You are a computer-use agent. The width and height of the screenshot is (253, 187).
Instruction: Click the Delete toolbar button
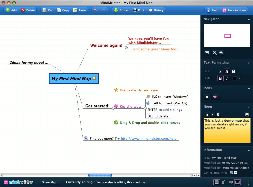click(28, 10)
